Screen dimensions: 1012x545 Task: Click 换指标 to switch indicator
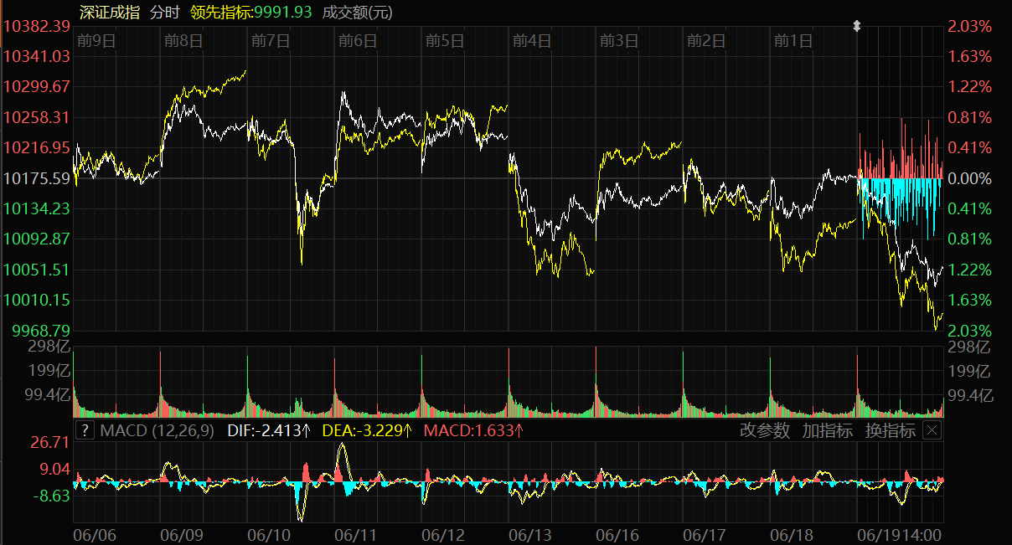(x=890, y=430)
